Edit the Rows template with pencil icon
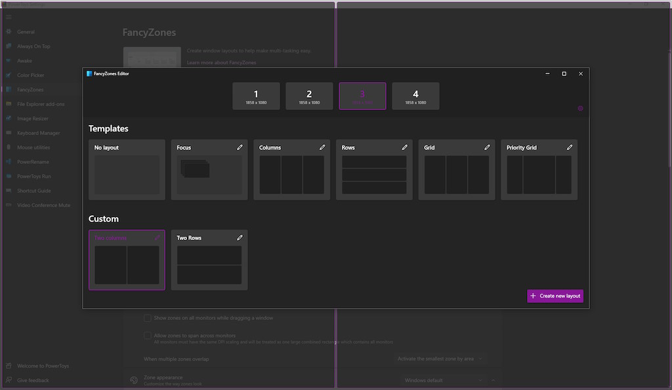This screenshot has width=672, height=390. (404, 147)
